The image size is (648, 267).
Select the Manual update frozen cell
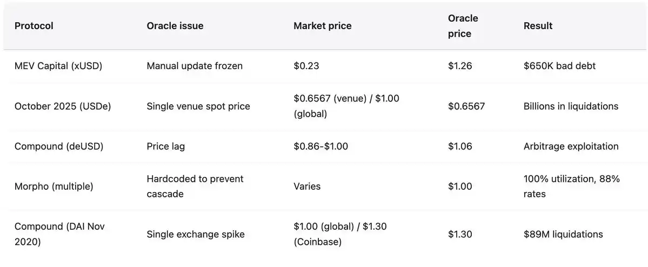[x=195, y=66]
